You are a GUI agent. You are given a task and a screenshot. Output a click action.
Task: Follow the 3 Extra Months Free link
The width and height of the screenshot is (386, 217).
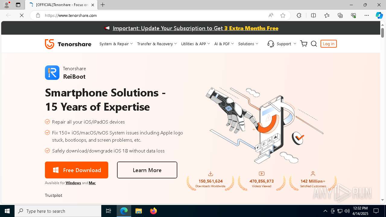point(251,28)
